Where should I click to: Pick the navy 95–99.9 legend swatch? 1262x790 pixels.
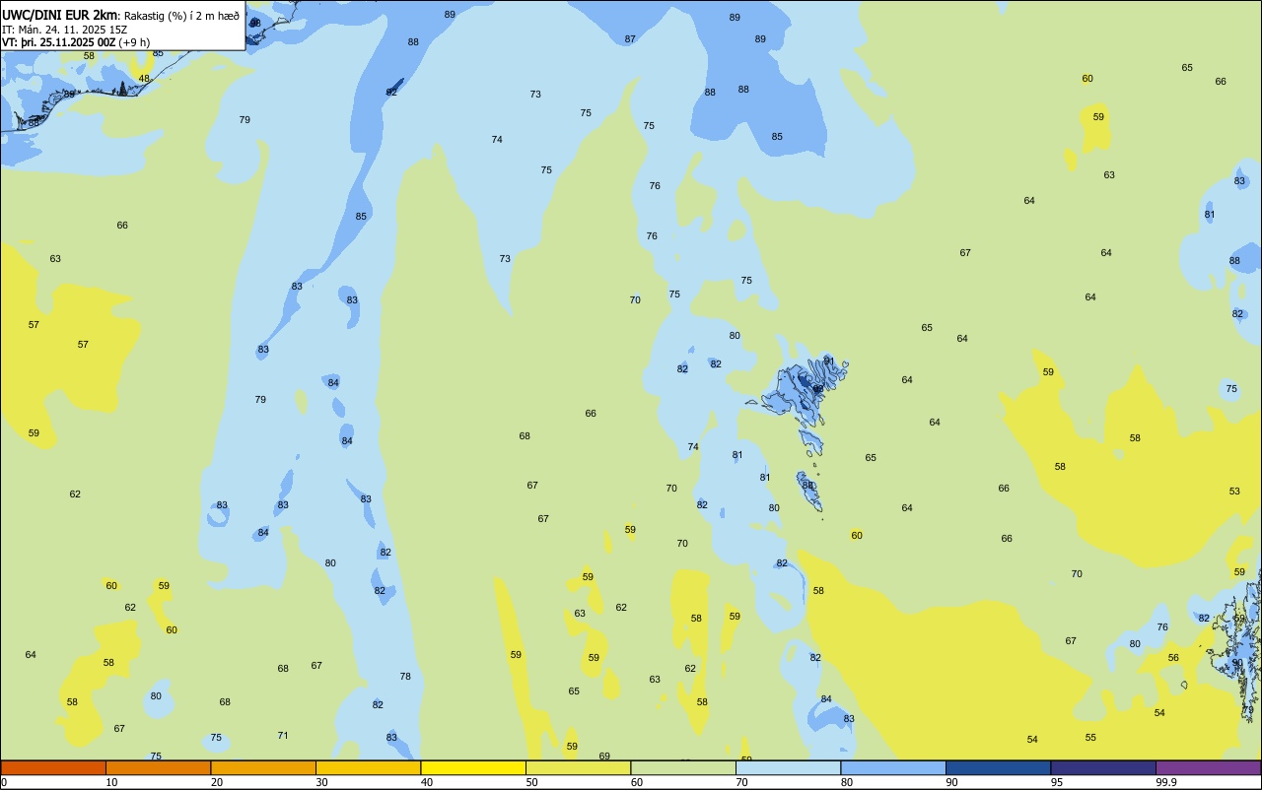[x=1103, y=767]
